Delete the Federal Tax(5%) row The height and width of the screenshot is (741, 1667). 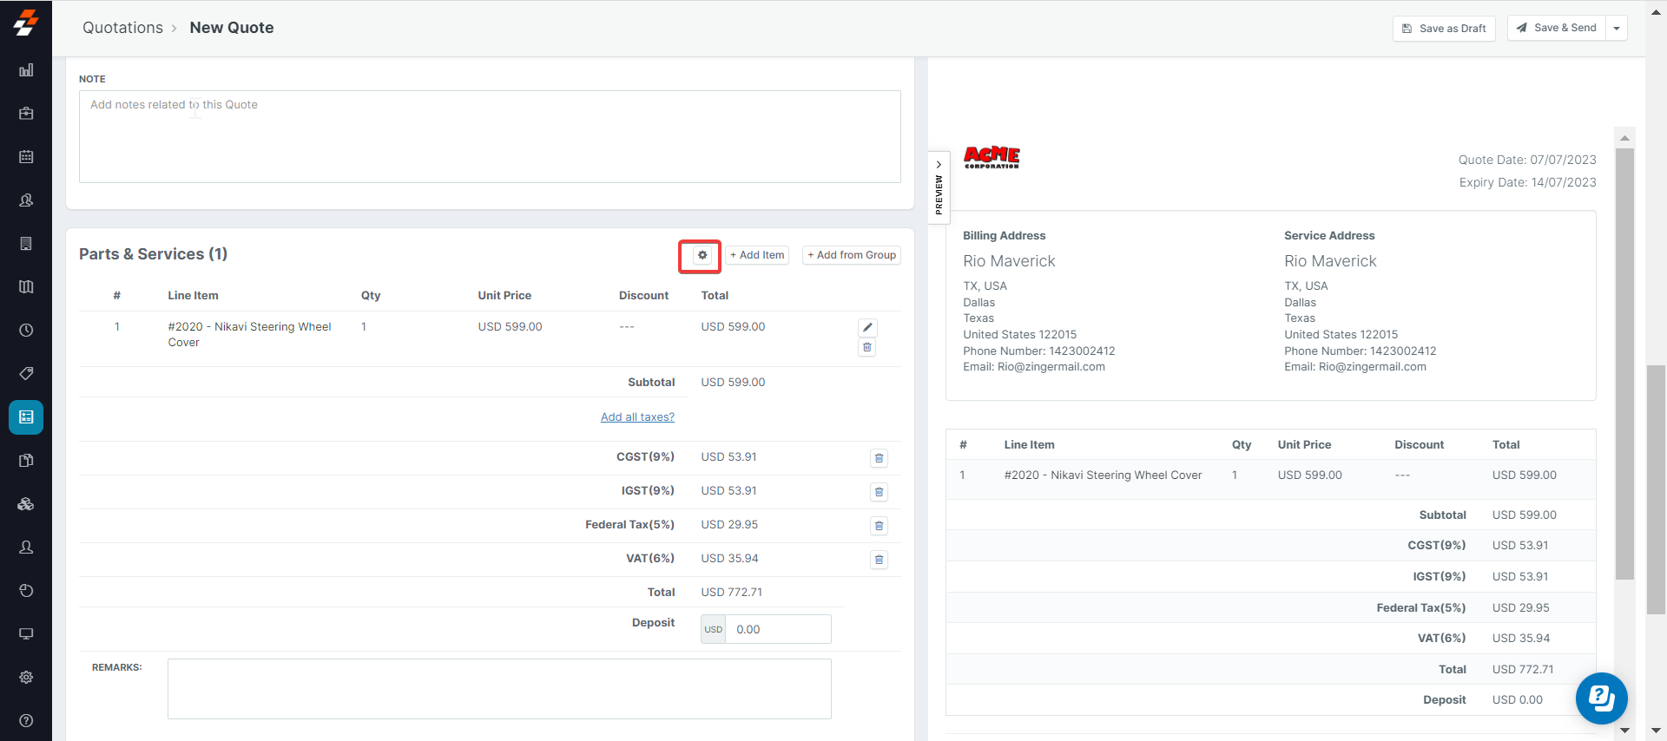[x=879, y=526]
